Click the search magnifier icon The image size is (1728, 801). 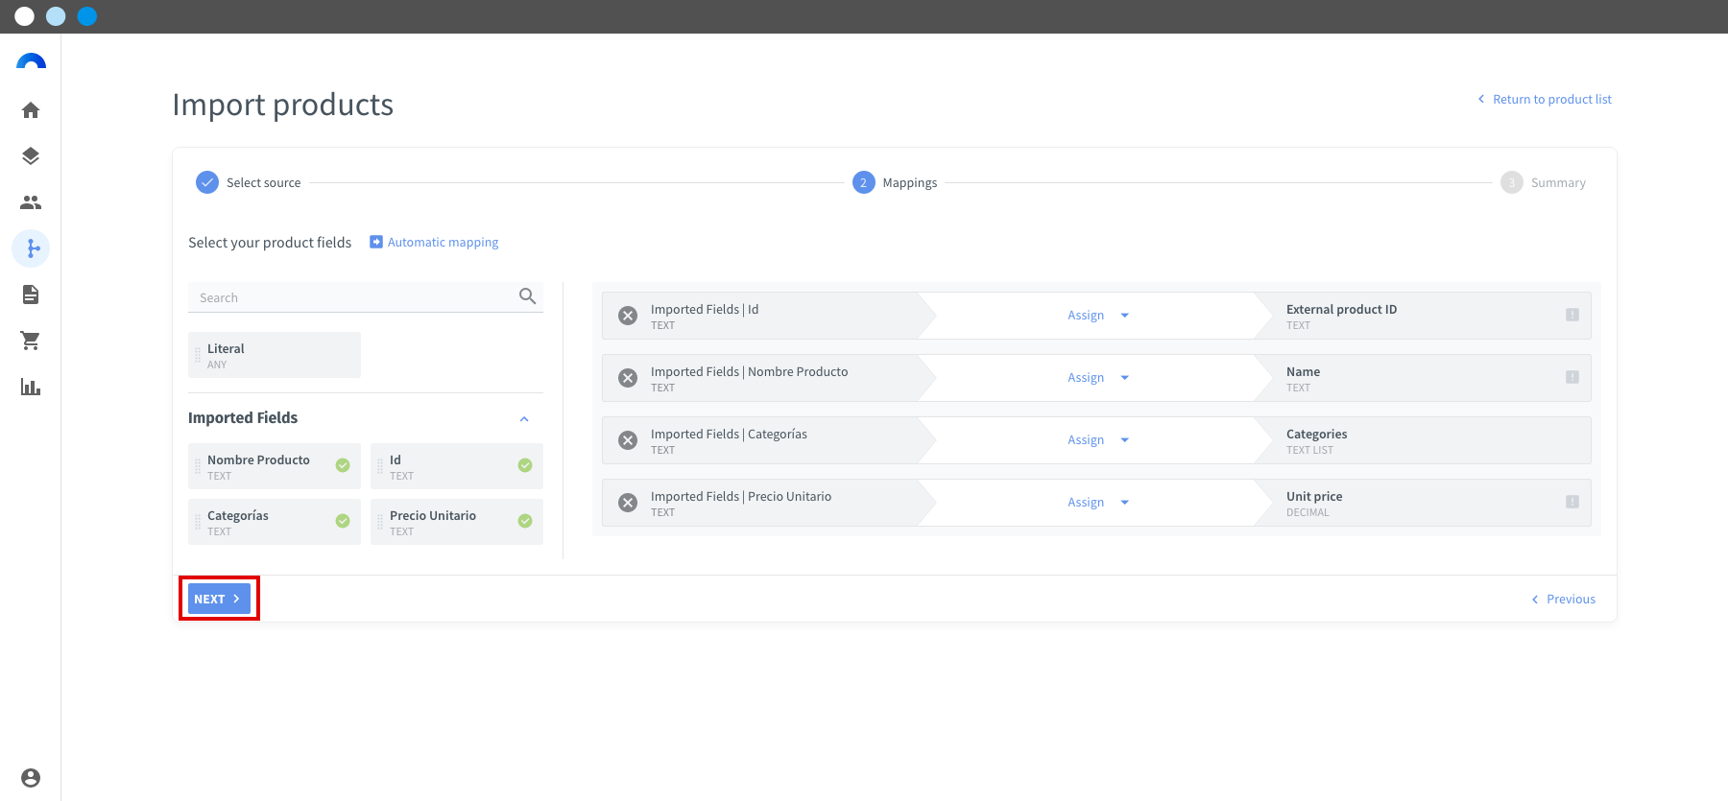tap(527, 296)
